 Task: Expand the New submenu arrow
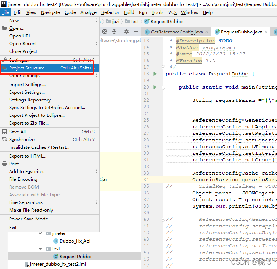click(x=97, y=20)
